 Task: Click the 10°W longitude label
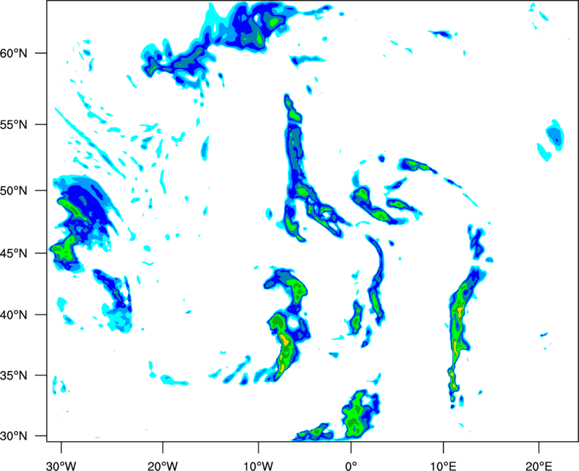click(x=258, y=466)
